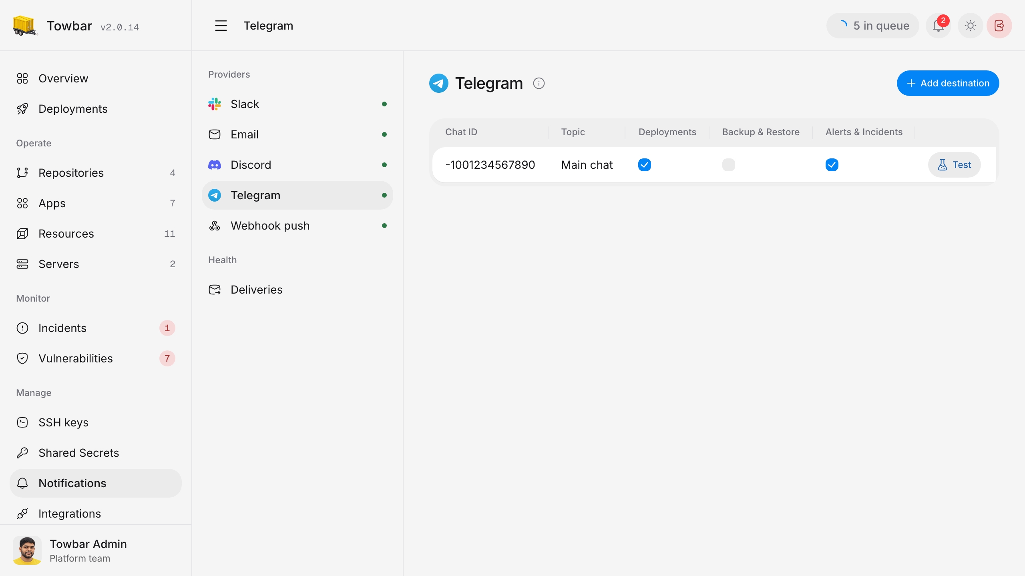Image resolution: width=1025 pixels, height=576 pixels.
Task: Click the Overview grid icon
Action: pyautogui.click(x=22, y=78)
